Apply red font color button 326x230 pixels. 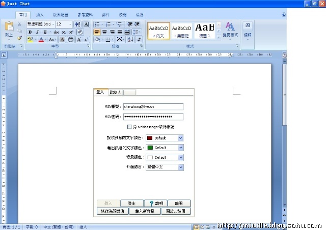point(41,39)
